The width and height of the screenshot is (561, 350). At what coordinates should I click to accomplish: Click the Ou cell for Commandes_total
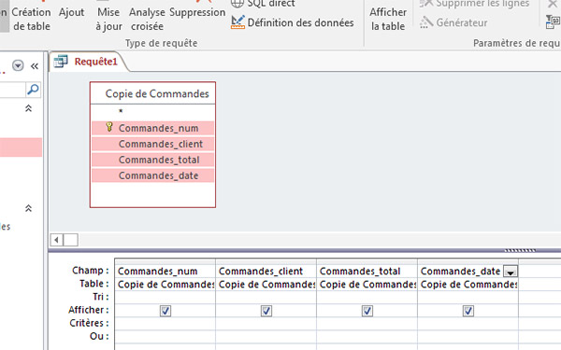[x=367, y=336]
